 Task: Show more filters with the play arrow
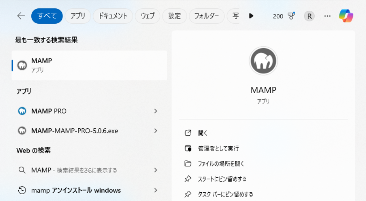tap(251, 16)
